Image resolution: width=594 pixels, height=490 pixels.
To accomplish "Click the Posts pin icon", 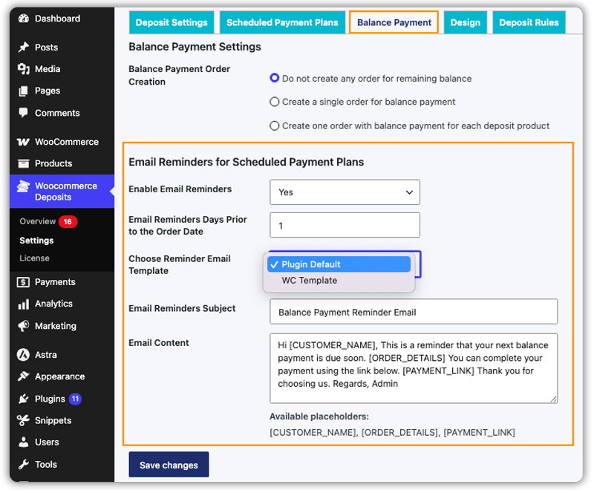I will pos(24,48).
